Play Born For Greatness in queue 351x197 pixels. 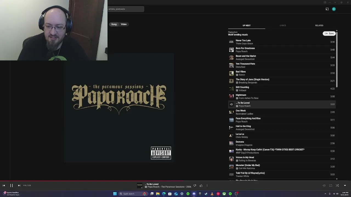point(282,50)
